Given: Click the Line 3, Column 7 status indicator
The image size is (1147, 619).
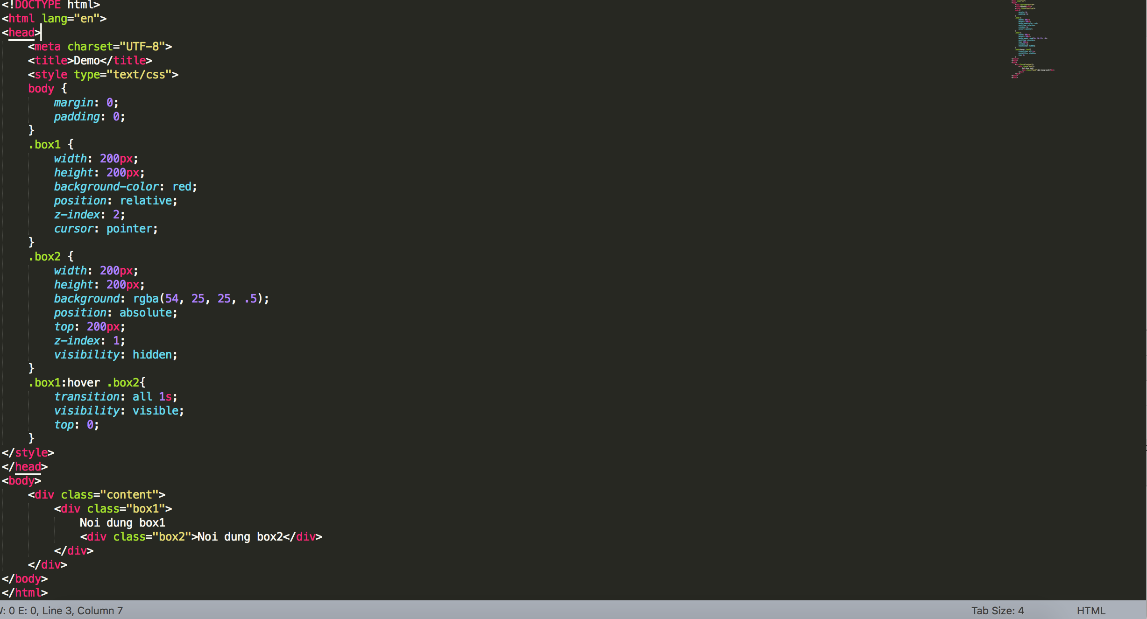Looking at the screenshot, I should [x=82, y=611].
